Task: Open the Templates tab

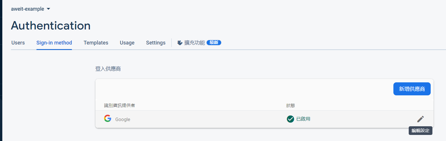Action: tap(96, 43)
